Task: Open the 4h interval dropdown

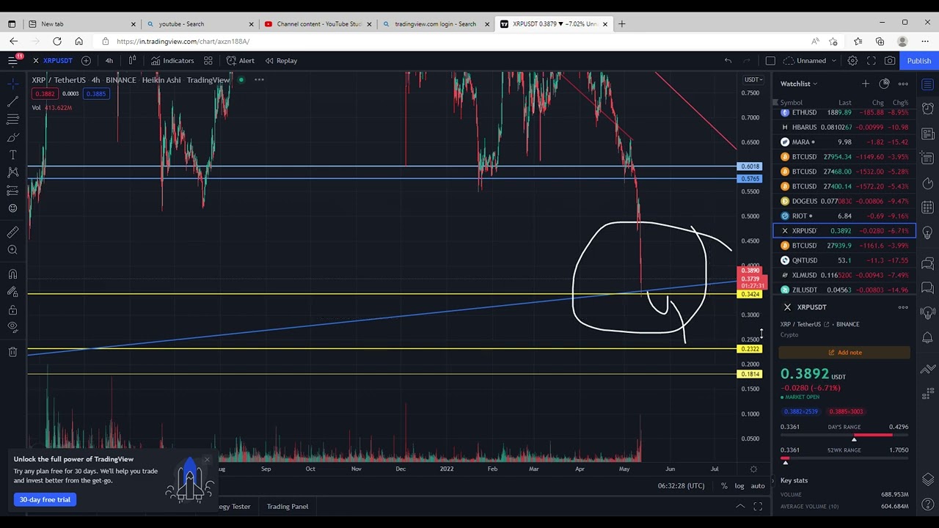Action: (x=109, y=61)
